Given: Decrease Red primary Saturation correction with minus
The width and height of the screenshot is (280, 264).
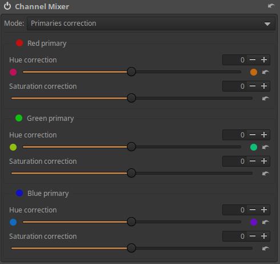Looking at the screenshot, I should pos(253,86).
